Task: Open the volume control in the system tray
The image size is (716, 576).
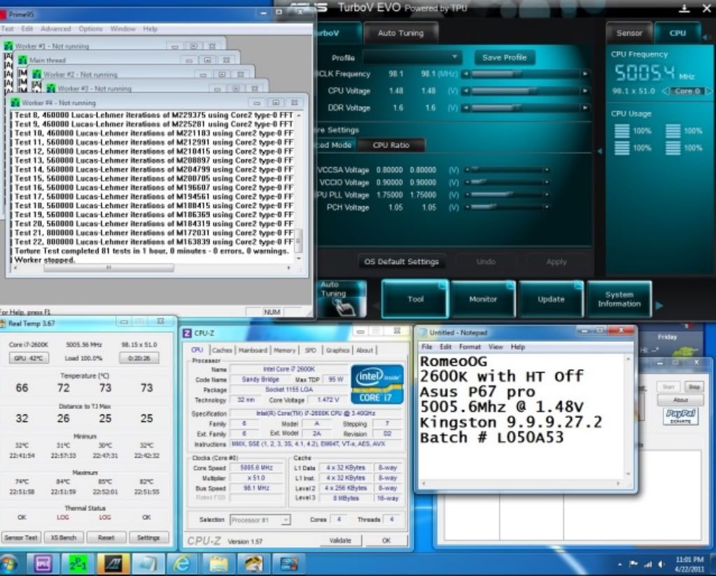Action: point(661,565)
